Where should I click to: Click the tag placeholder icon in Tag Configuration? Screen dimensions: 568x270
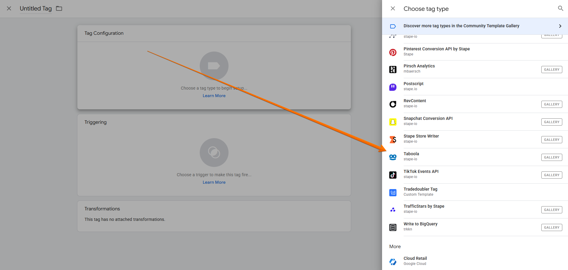pos(214,66)
